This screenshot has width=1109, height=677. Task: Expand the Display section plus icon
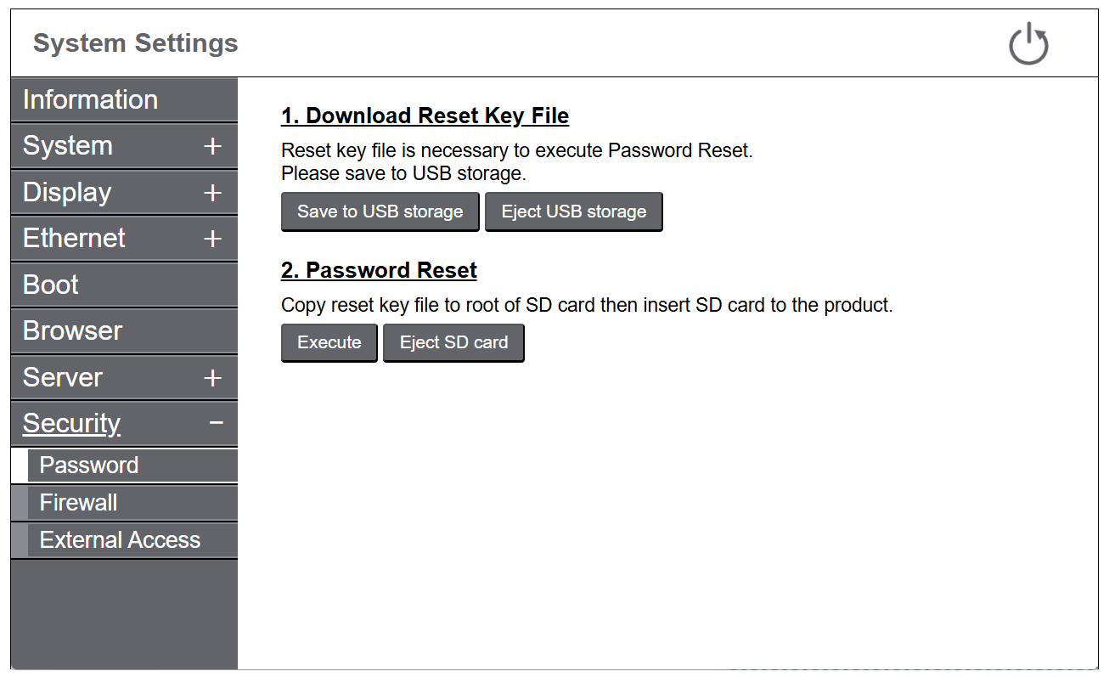coord(212,193)
